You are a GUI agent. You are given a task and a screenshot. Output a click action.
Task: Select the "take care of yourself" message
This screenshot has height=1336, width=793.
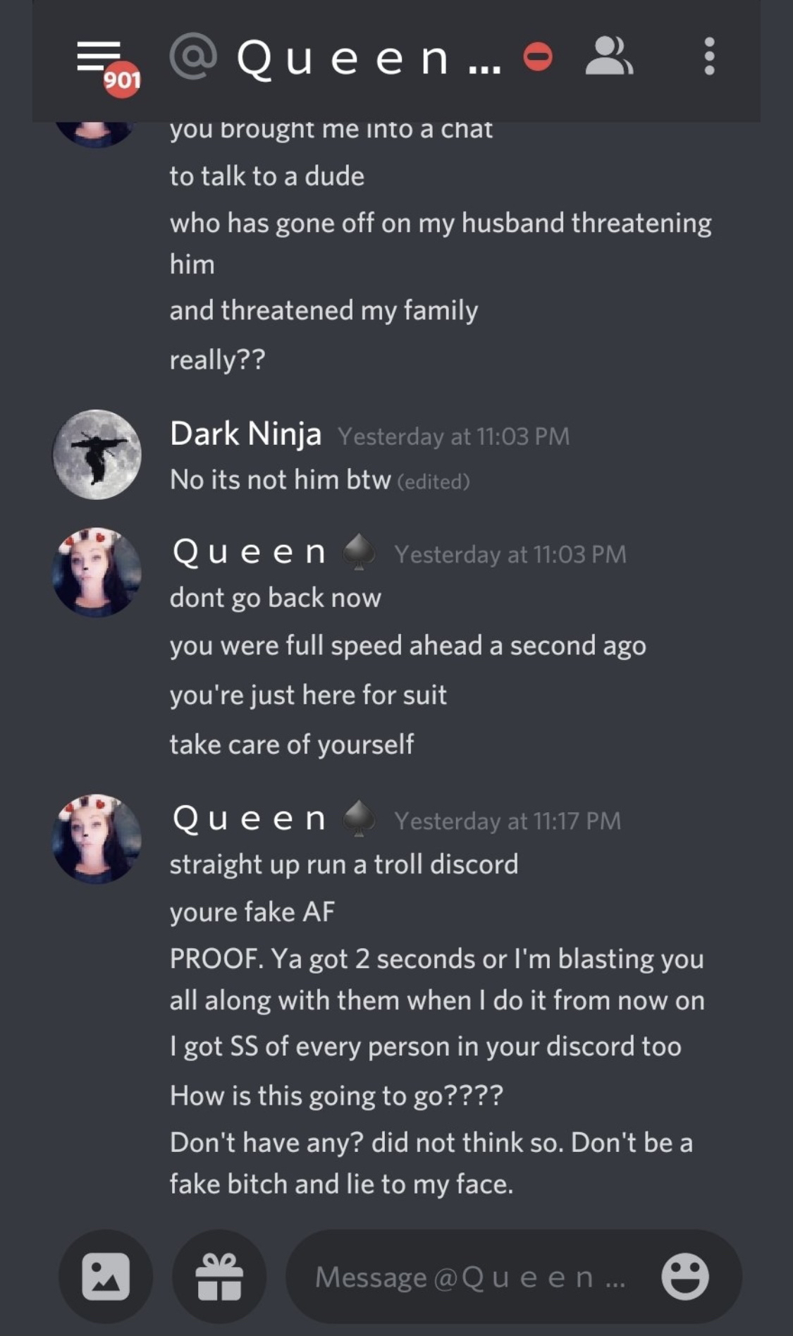coord(292,744)
